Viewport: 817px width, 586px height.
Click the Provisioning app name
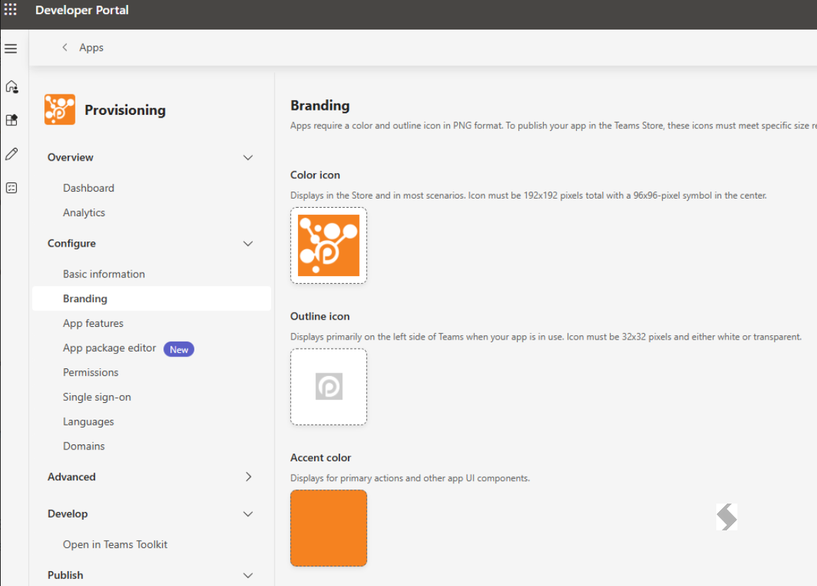pyautogui.click(x=125, y=110)
